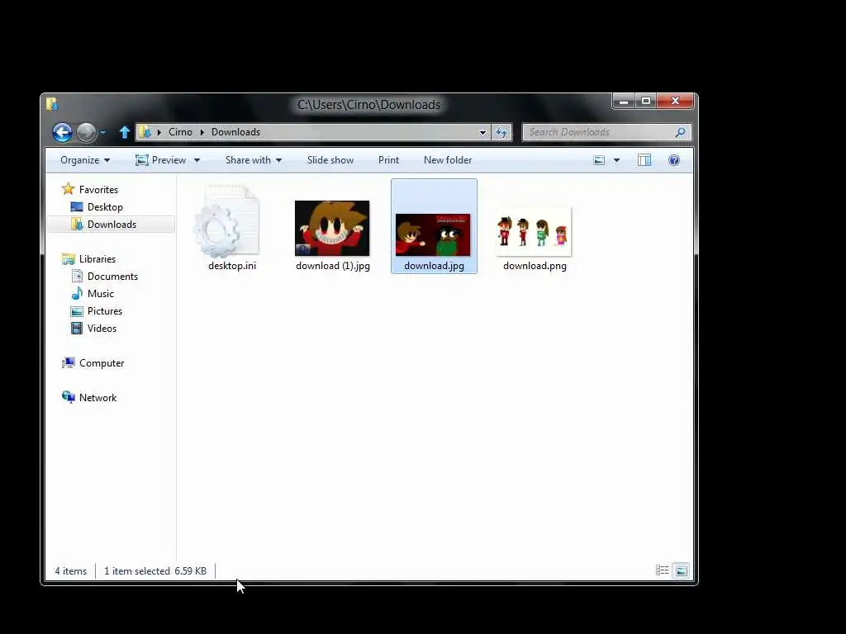This screenshot has width=846, height=634.
Task: Click the desktop.ini file name label
Action: [232, 266]
